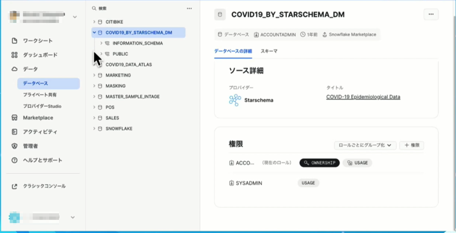Click the cloud データ icon

(x=14, y=69)
